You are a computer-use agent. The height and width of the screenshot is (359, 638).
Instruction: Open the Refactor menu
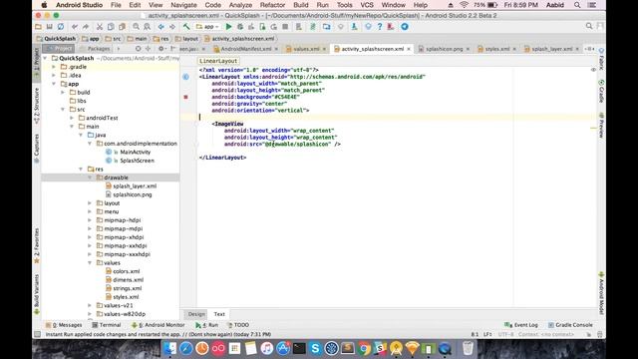tap(272, 5)
